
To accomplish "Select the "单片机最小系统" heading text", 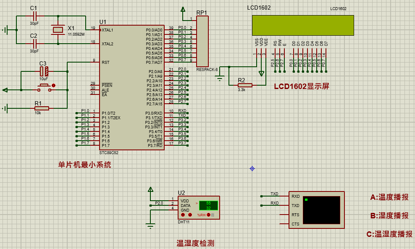I will coord(84,165).
